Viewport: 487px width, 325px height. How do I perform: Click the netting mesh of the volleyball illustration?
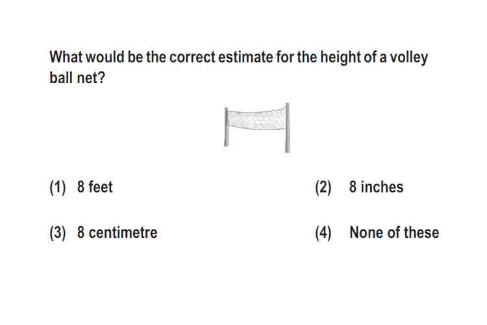[257, 120]
